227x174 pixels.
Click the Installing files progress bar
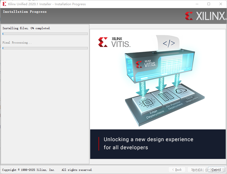tap(45, 34)
